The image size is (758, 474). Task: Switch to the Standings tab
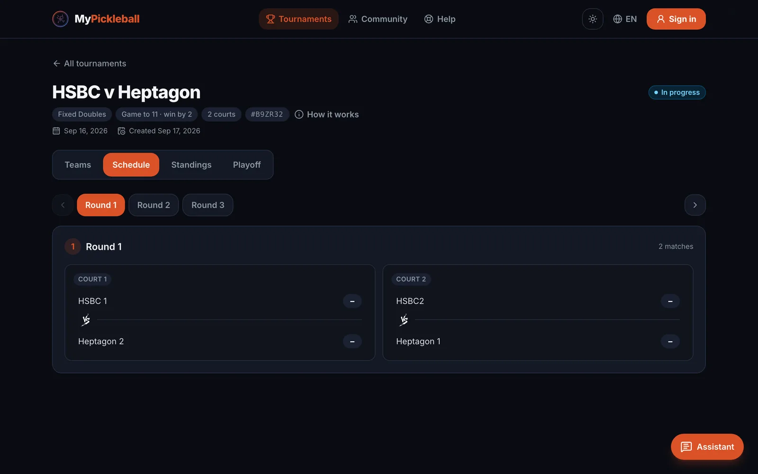[x=191, y=165]
